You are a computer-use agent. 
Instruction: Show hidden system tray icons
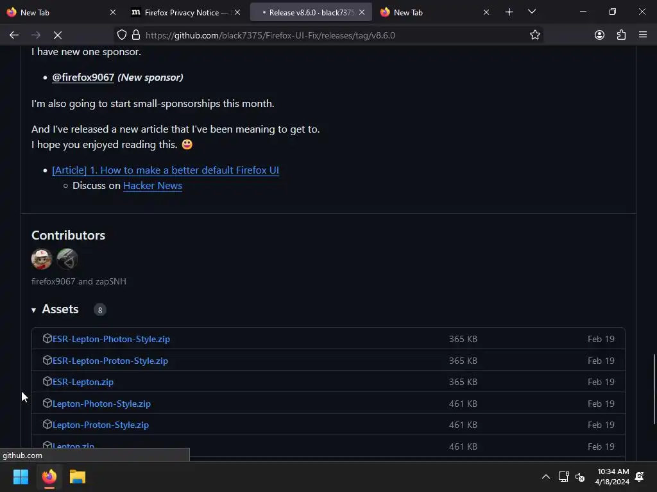(545, 477)
